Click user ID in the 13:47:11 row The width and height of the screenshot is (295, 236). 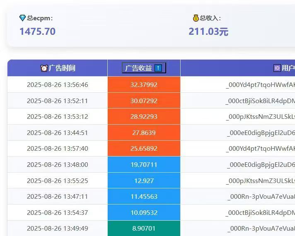[x=261, y=197]
